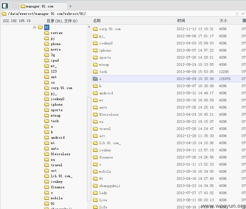
Task: Click ioskey folder icon in file list
Action: click(x=95, y=150)
